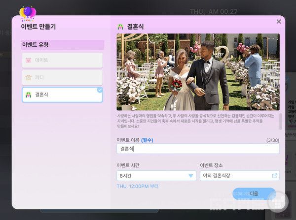This screenshot has width=296, height=220.
Task: Click the THU, AM 00:27 clock behind dialog
Action: tap(214, 12)
